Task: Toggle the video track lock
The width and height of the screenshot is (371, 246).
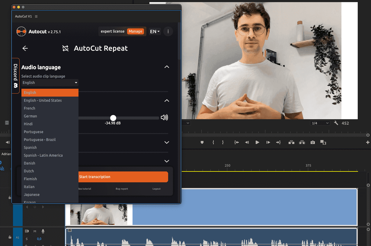Action: tap(10, 197)
